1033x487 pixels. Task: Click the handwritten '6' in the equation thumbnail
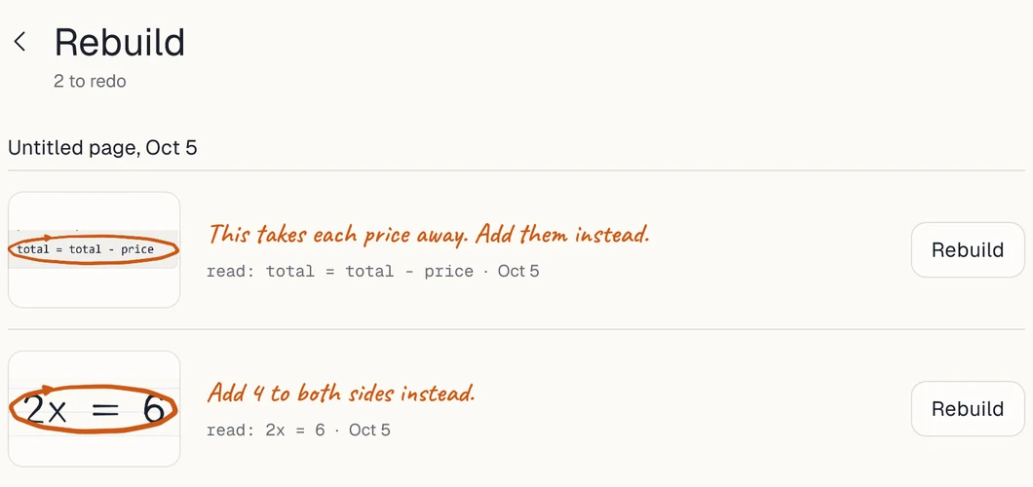tap(154, 409)
